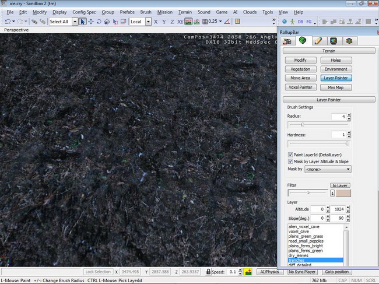Viewport: 379px width, 284px height.
Task: Click the Radius value input field
Action: point(339,117)
